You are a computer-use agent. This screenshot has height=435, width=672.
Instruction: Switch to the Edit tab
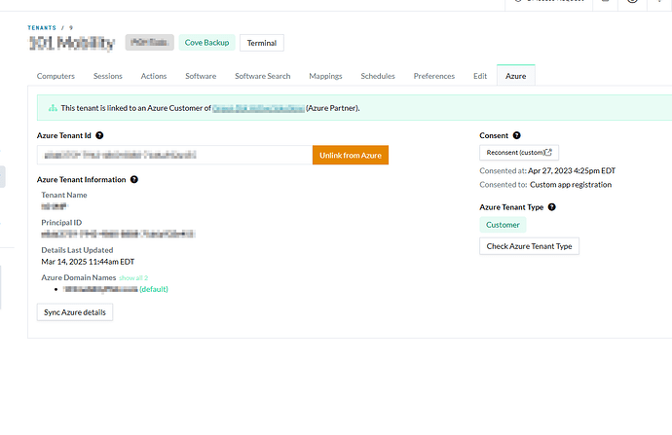(480, 76)
